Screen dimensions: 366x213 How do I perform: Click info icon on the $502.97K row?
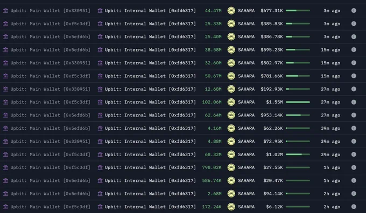coord(354,63)
